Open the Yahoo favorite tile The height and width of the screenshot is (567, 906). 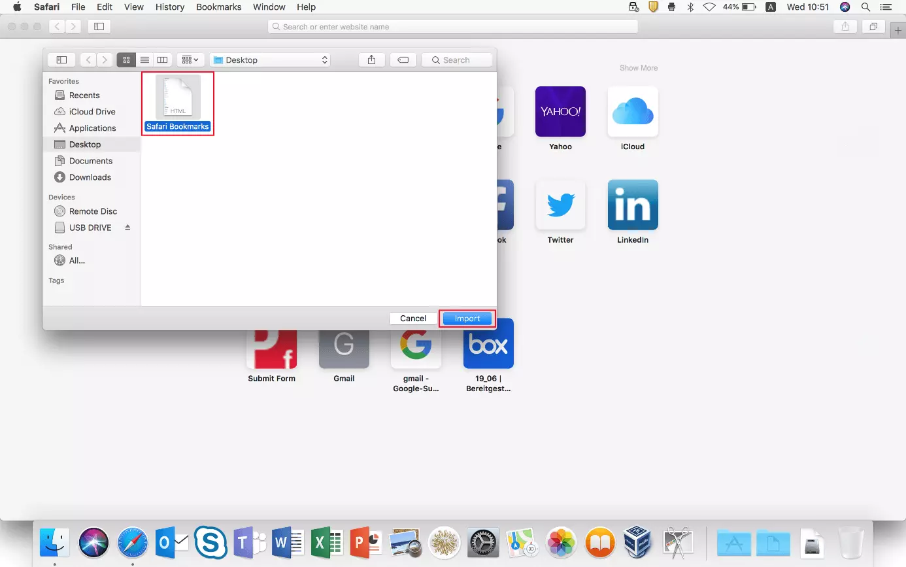560,112
